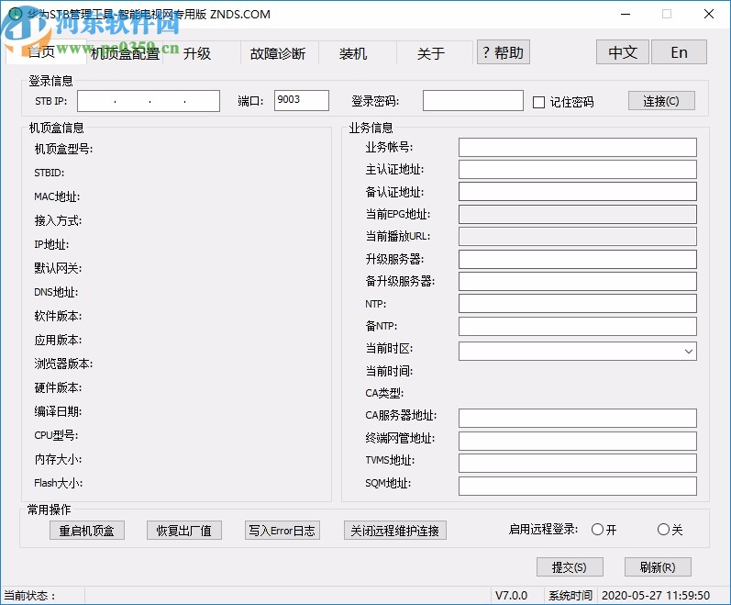Click the 提交(S) button

click(x=570, y=567)
